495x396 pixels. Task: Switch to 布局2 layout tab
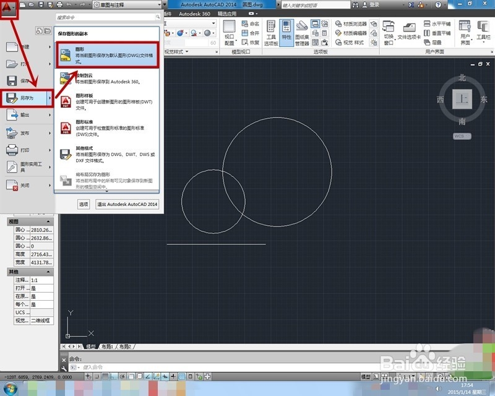[x=125, y=346]
